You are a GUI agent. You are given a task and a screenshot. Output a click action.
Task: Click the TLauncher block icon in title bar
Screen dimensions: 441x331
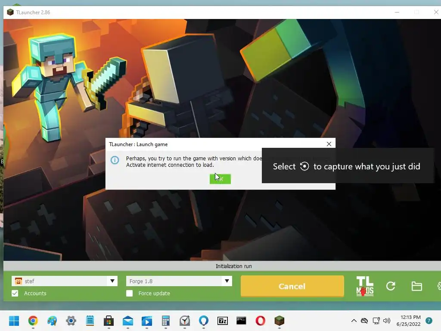pyautogui.click(x=10, y=12)
